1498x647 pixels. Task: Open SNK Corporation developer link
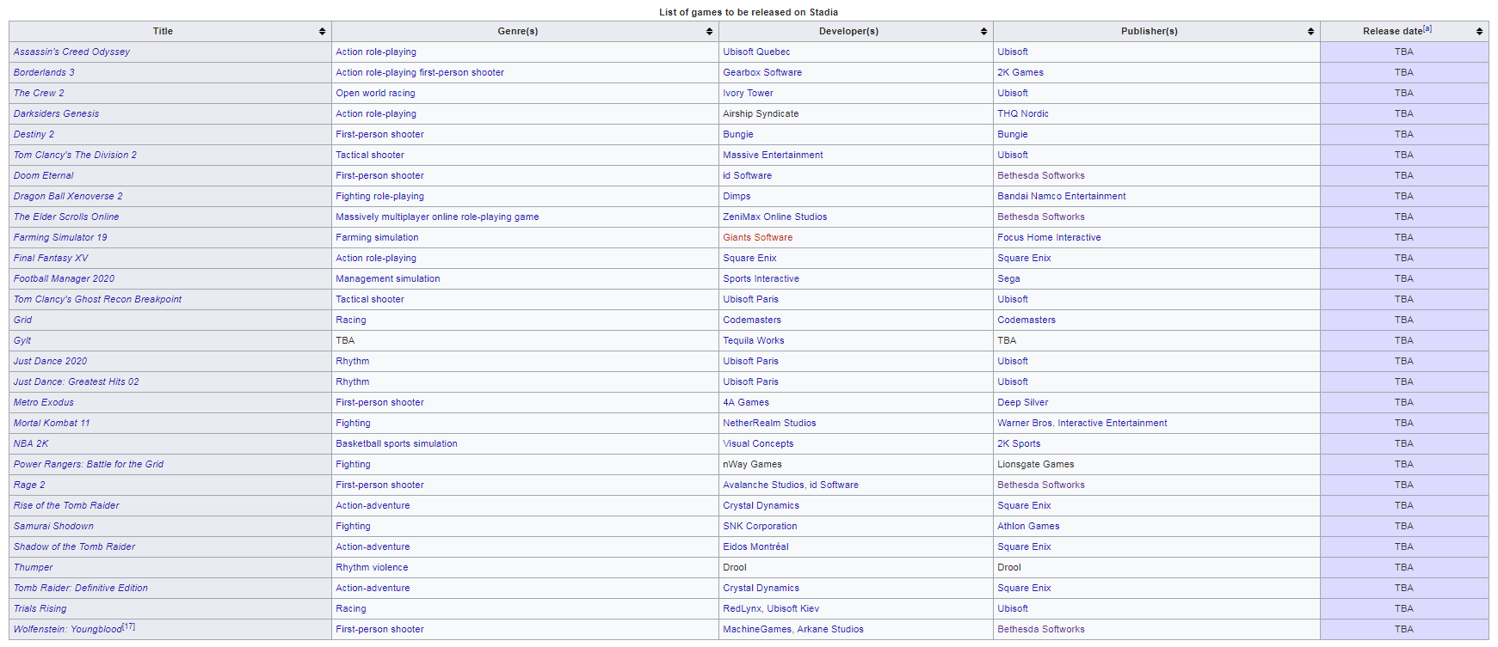760,526
